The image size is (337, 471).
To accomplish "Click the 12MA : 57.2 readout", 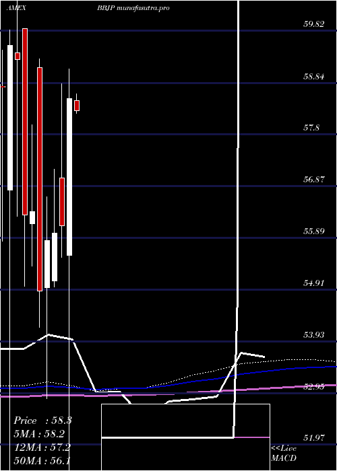I will [x=42, y=447].
